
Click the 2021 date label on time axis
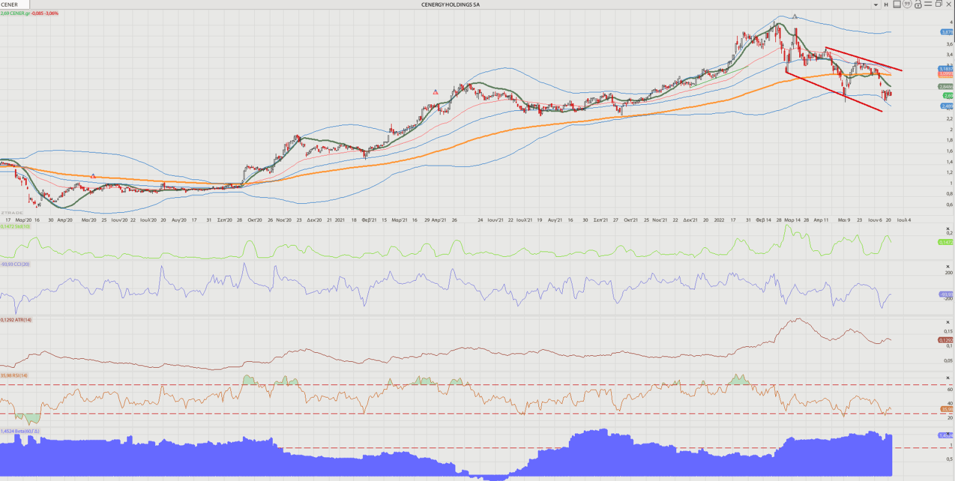click(x=340, y=220)
